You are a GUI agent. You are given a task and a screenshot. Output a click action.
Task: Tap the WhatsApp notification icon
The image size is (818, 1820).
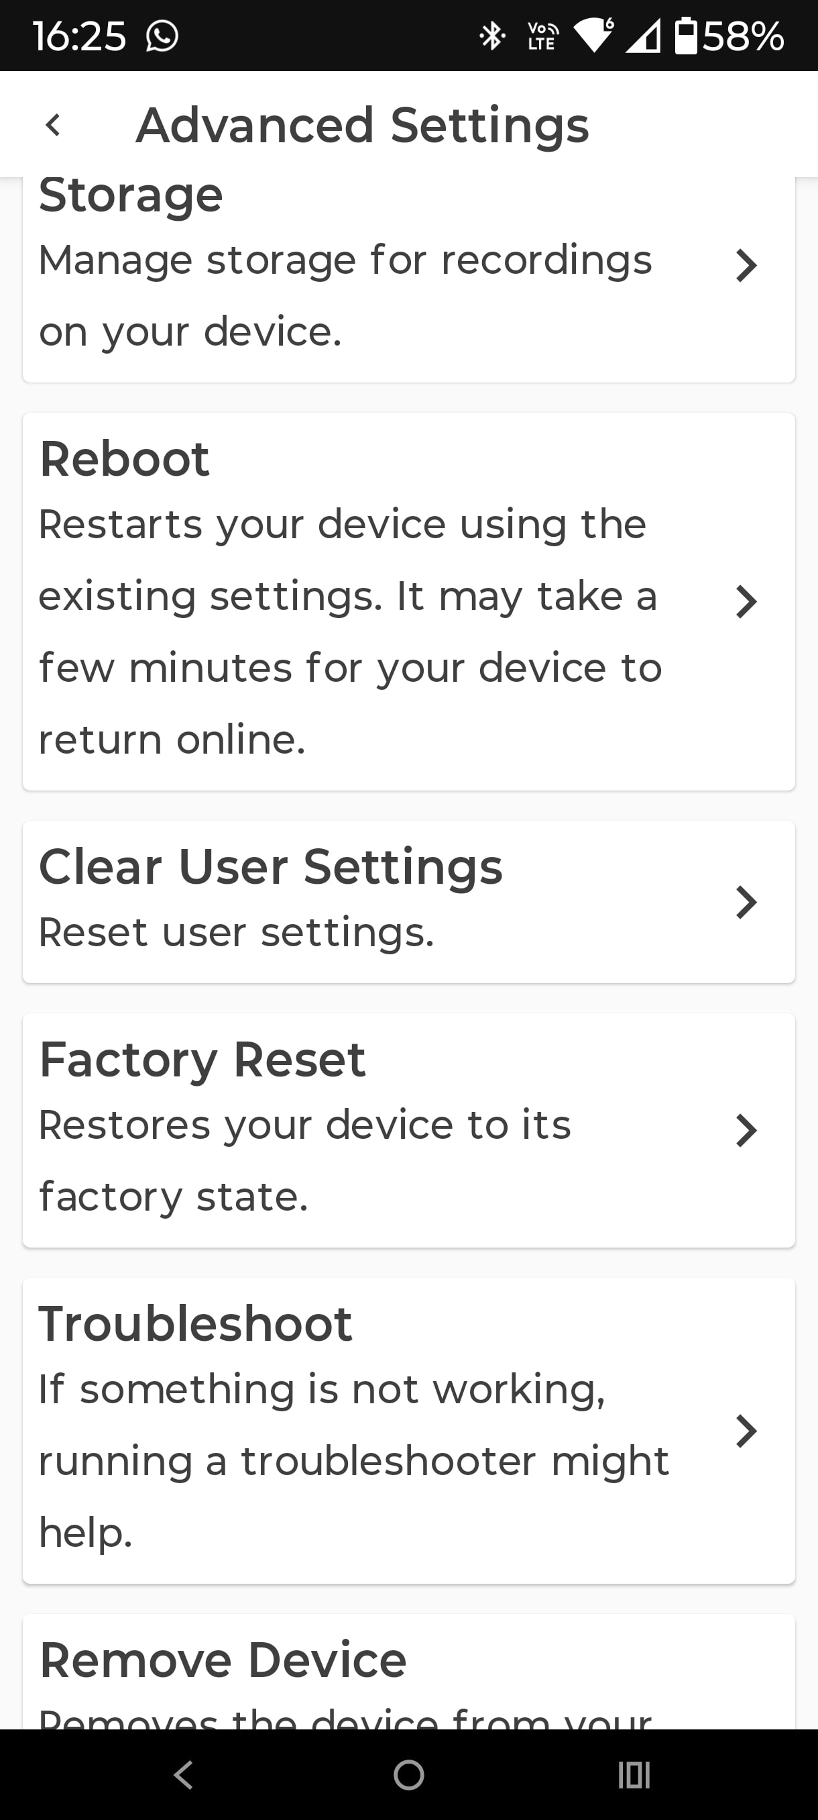(x=162, y=36)
